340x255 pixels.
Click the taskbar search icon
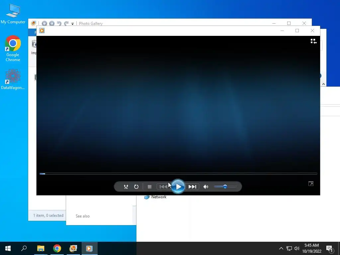pyautogui.click(x=24, y=248)
